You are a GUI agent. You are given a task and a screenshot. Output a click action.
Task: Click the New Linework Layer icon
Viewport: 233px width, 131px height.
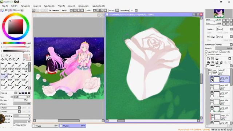(213, 58)
